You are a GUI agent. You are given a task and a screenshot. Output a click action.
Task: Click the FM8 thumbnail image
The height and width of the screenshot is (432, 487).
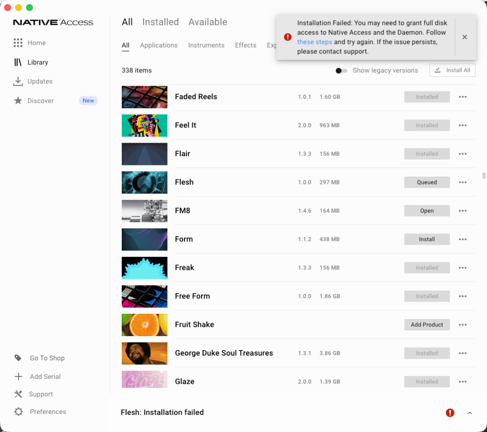click(x=145, y=211)
